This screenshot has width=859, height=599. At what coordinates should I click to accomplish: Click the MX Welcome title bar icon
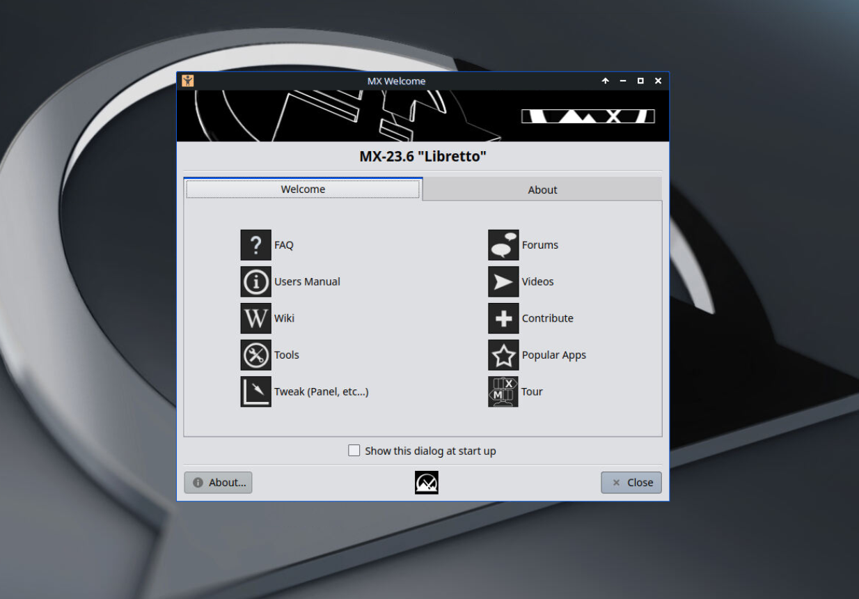(187, 81)
